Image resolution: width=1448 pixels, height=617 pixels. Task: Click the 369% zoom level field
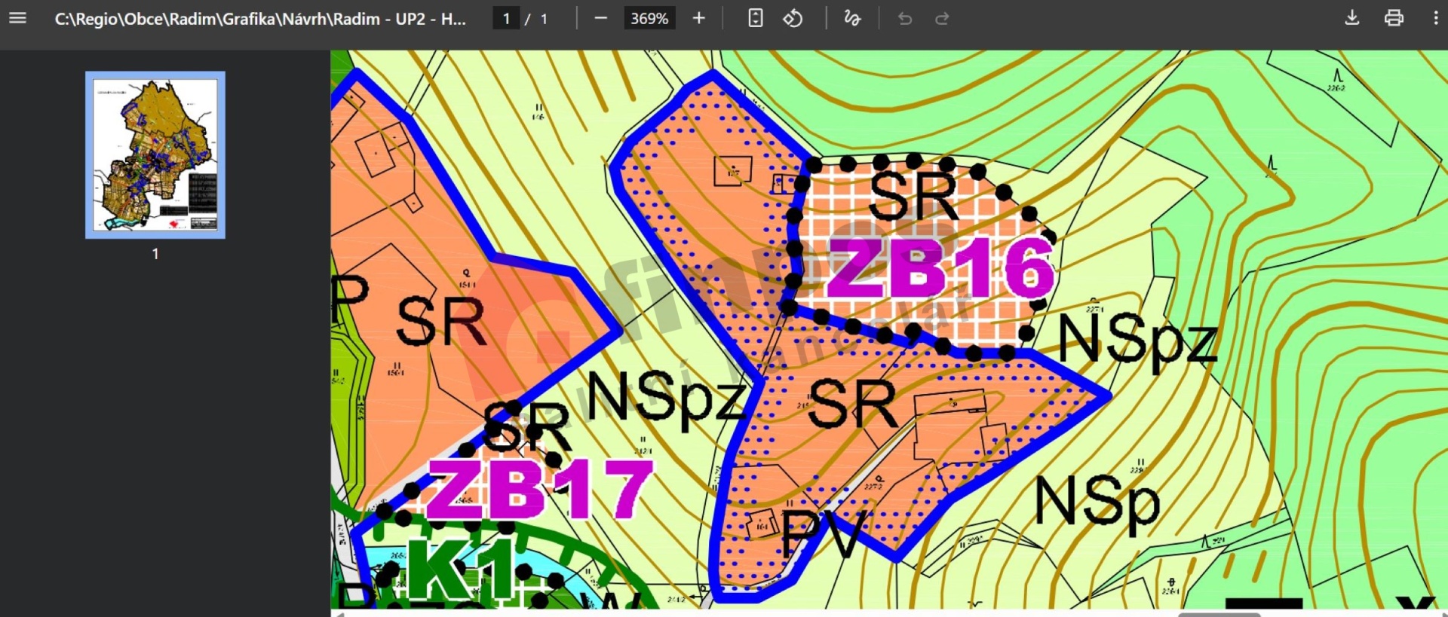pos(649,18)
